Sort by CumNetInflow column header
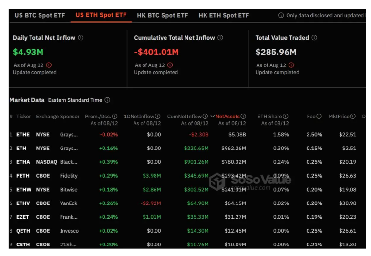 (x=184, y=117)
